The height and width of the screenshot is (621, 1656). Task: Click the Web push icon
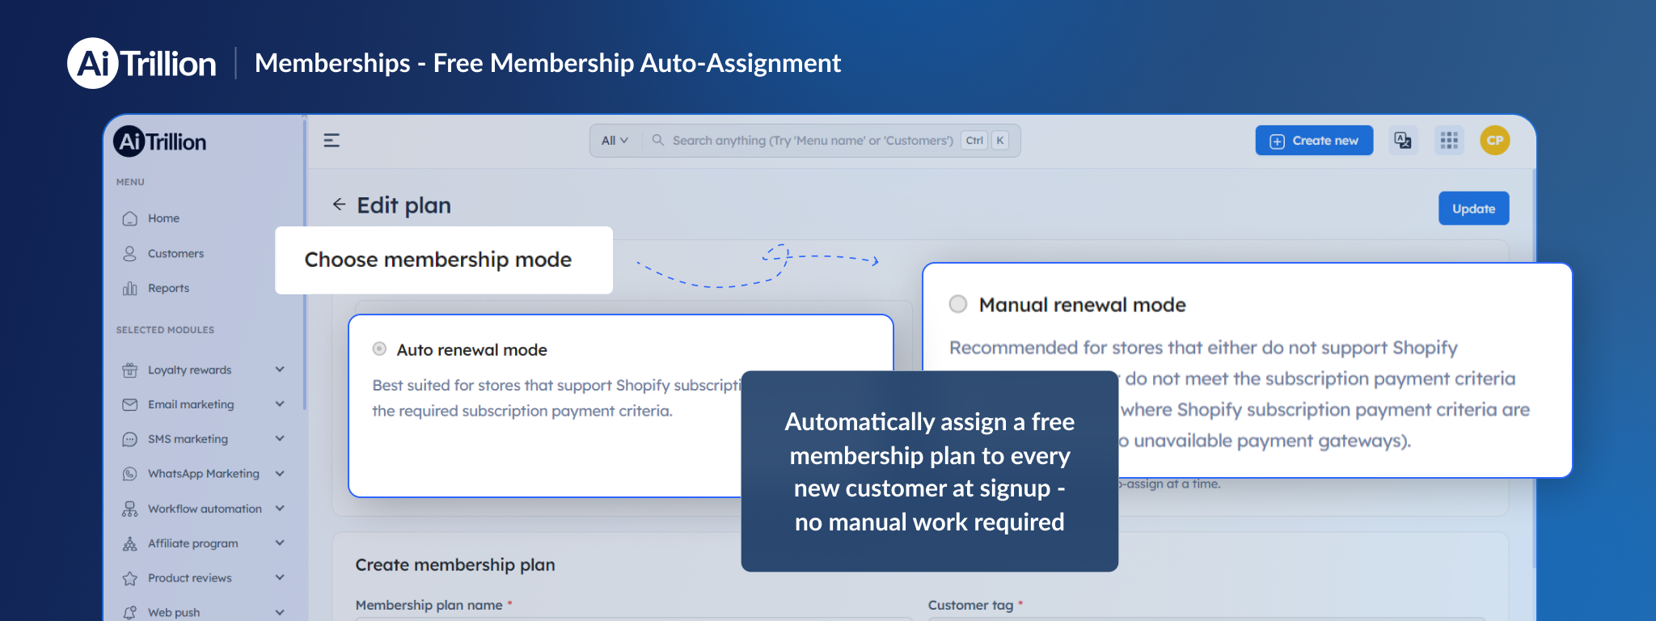pos(129,612)
